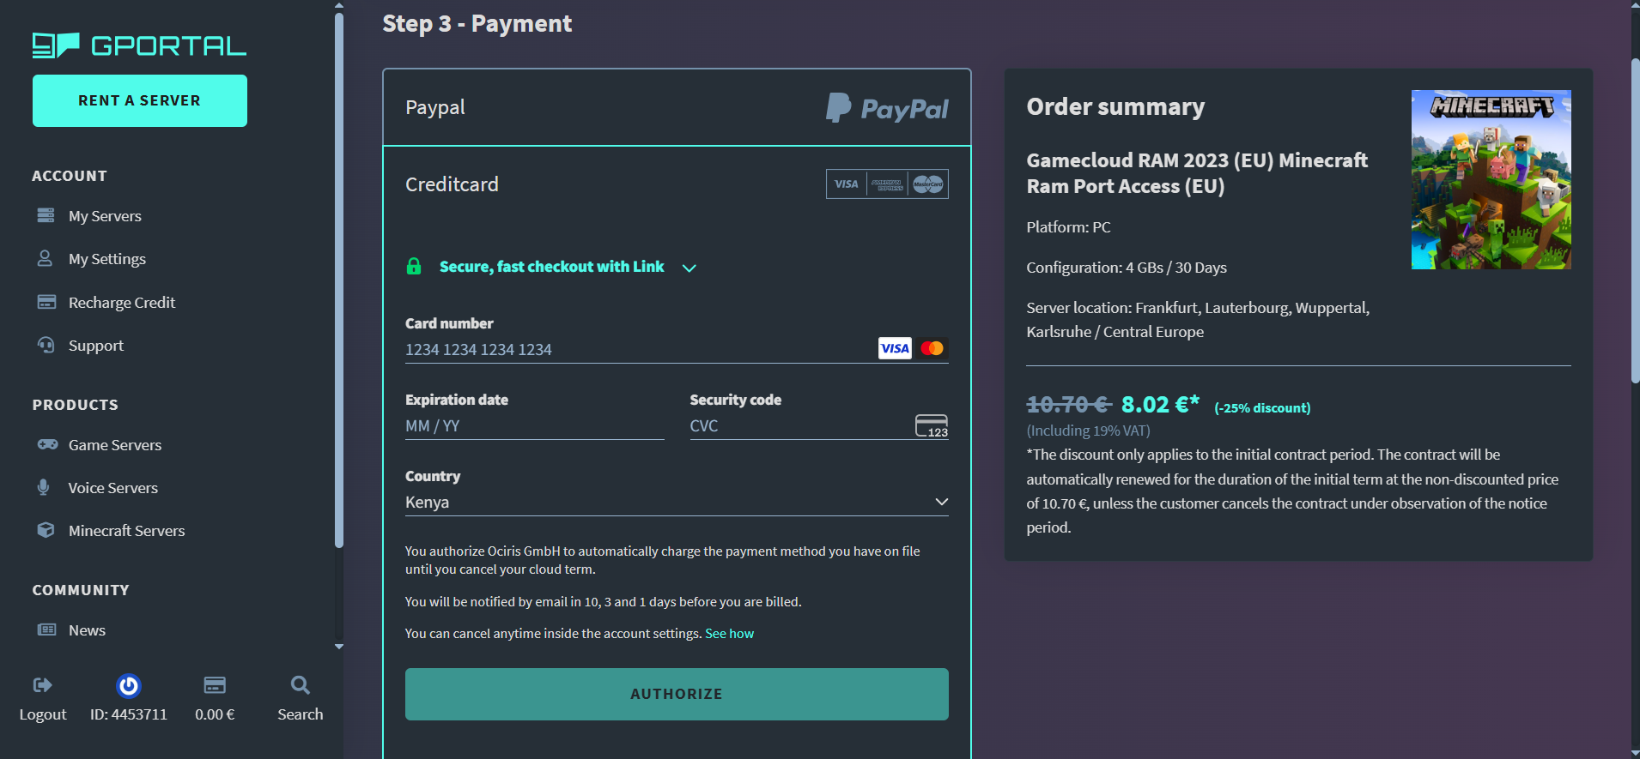
Task: Select the Creditcard payment option
Action: (677, 184)
